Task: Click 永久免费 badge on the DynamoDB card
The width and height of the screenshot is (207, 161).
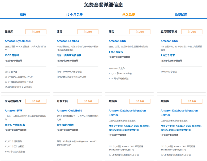Action: point(36,32)
